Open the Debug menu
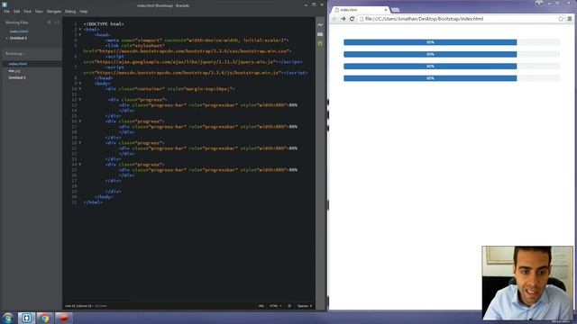The image size is (577, 324). 70,12
